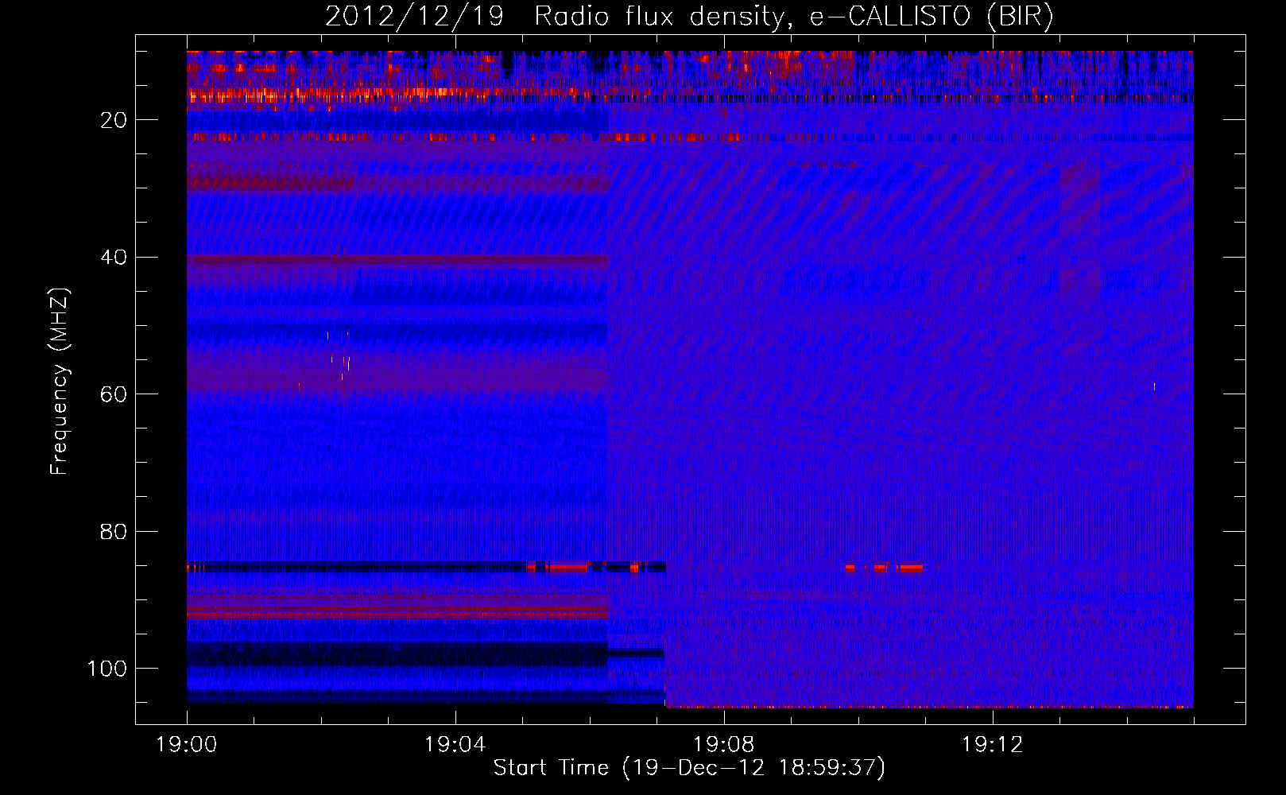Click the '19:12' time tick label
The height and width of the screenshot is (795, 1286).
[993, 745]
